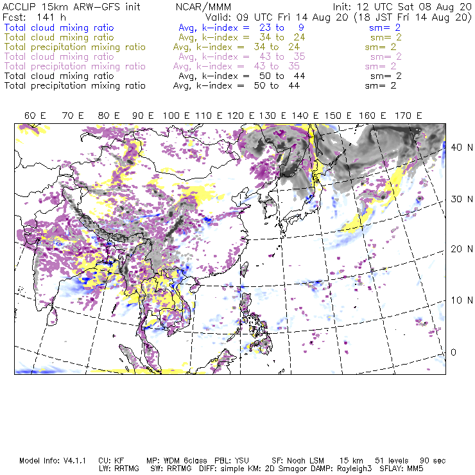The image size is (475, 475).
Task: Click the '100 E' longitude label
Action: (x=177, y=116)
